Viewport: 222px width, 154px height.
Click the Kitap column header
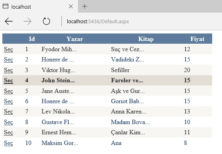click(146, 39)
